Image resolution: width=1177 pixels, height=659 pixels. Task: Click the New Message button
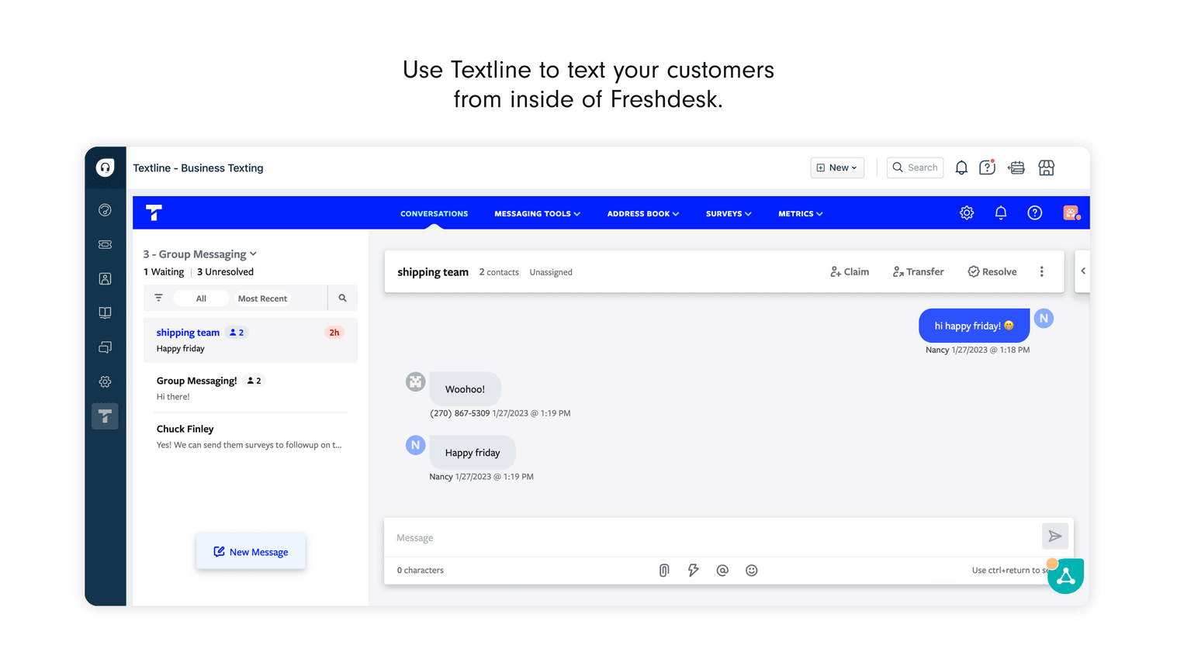(251, 552)
